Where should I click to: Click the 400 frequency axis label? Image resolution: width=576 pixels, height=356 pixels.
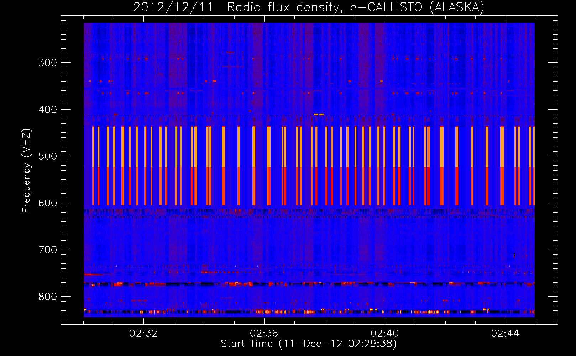[x=48, y=110]
